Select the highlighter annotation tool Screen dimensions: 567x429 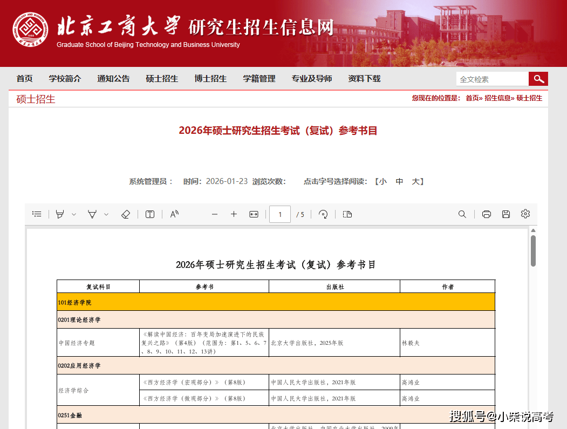[x=60, y=214]
